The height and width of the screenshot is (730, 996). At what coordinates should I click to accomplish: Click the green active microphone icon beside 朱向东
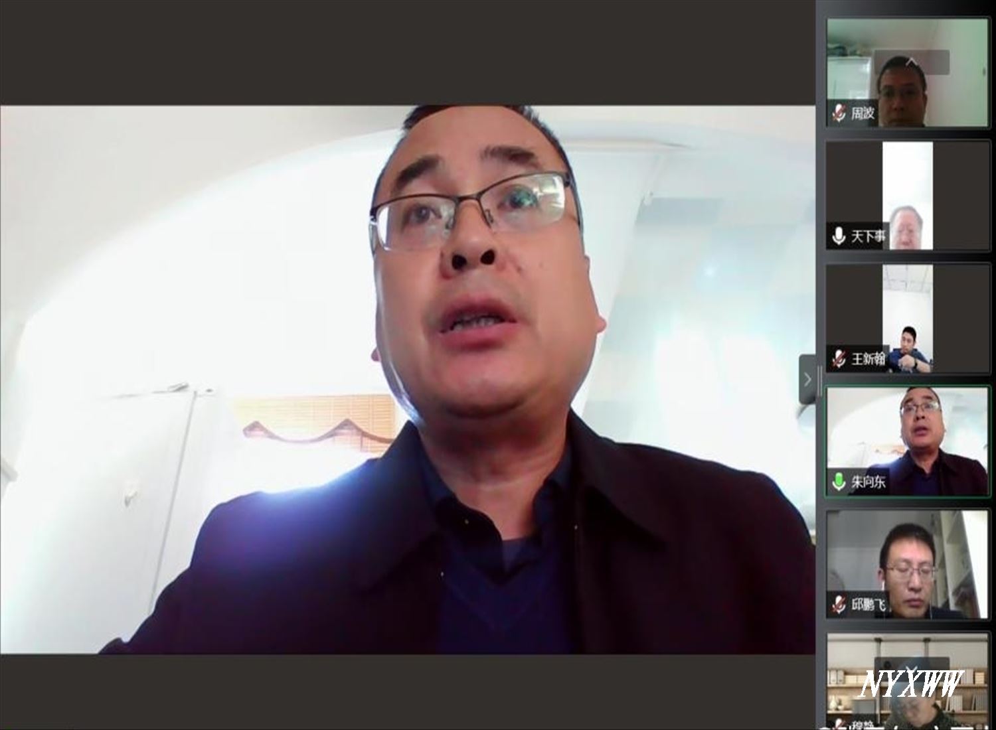click(839, 481)
